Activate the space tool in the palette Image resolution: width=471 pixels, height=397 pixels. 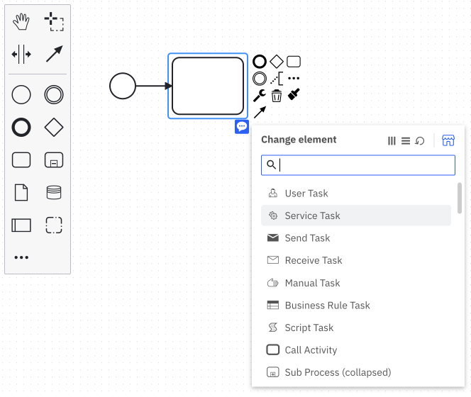tap(21, 55)
